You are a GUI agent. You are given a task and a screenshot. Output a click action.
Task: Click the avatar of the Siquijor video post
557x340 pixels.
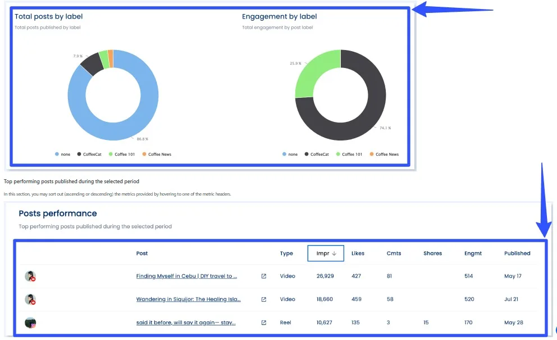point(30,300)
